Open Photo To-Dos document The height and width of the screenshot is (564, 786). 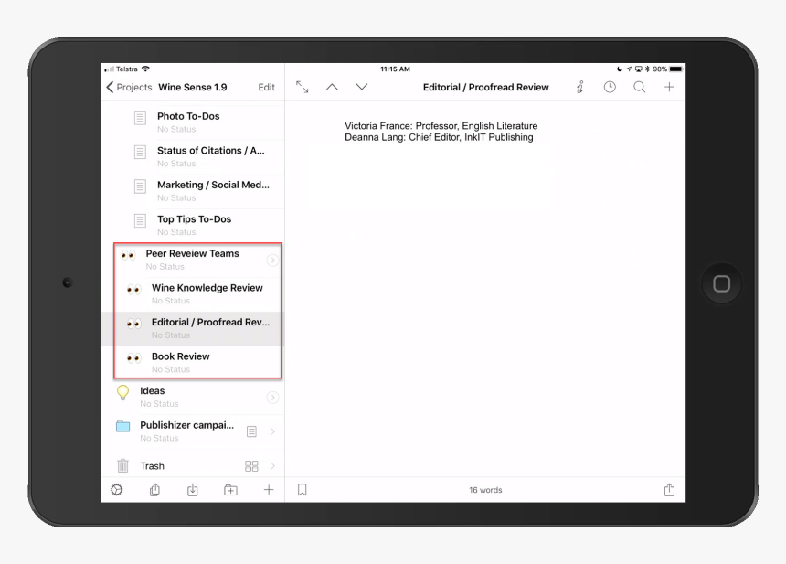pyautogui.click(x=193, y=122)
